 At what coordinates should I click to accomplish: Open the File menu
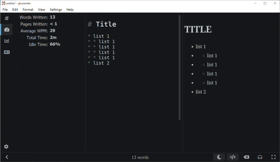(x=5, y=9)
